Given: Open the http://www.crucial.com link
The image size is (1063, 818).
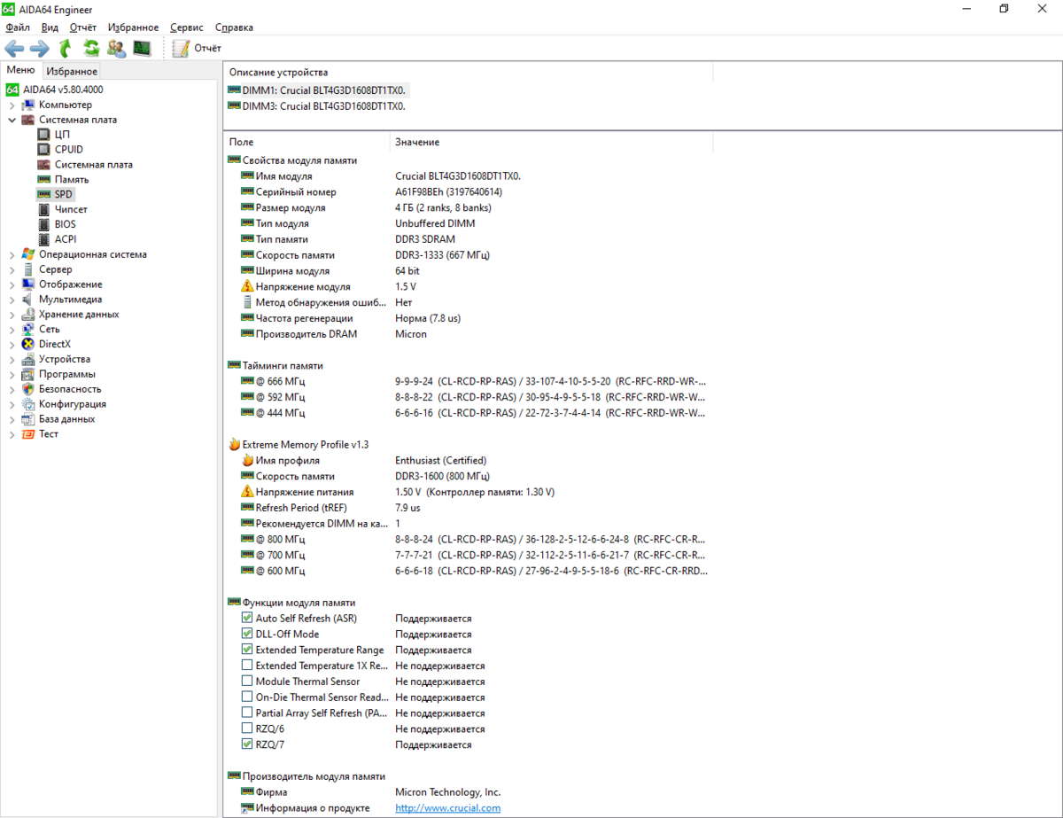Looking at the screenshot, I should pos(447,808).
